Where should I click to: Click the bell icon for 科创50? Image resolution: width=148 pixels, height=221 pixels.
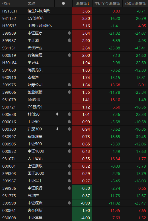[69, 114]
